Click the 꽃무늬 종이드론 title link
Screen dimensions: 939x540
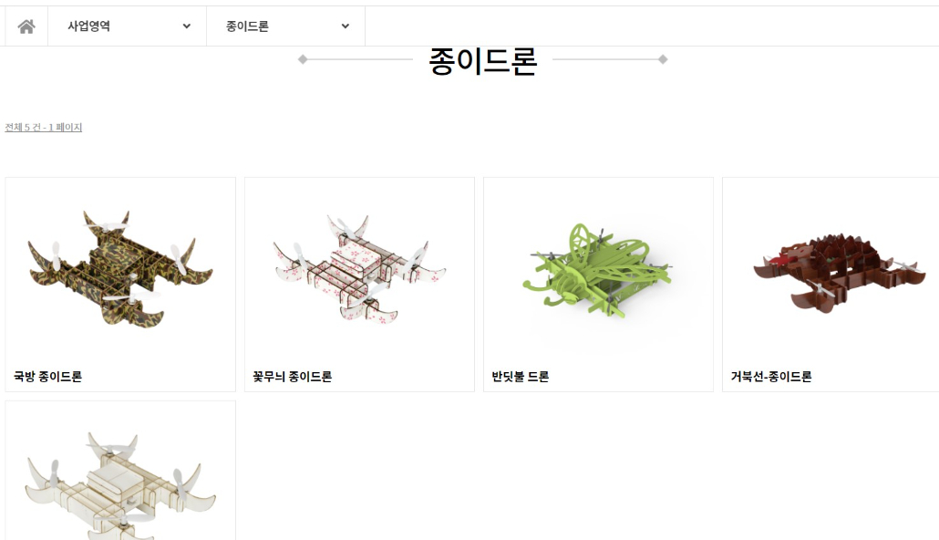pos(293,377)
